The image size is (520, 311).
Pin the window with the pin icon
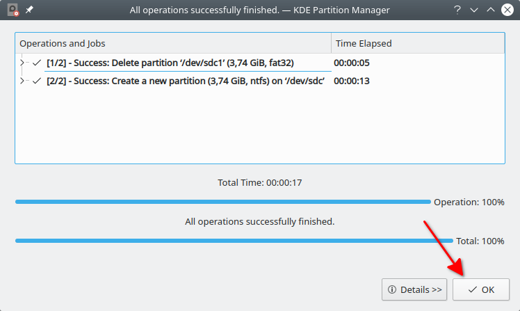29,10
